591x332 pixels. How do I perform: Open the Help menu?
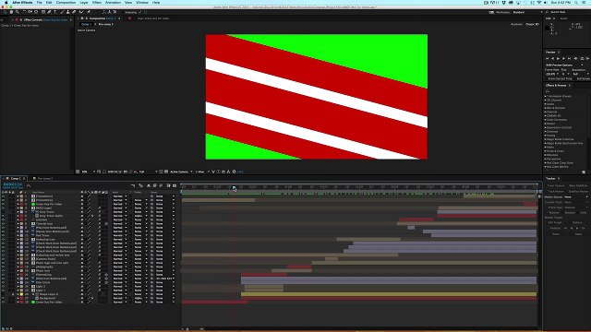156,2
